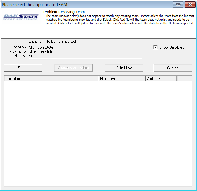Image resolution: width=197 pixels, height=191 pixels.
Task: Sort list by Abbrev. column header
Action: pos(161,79)
